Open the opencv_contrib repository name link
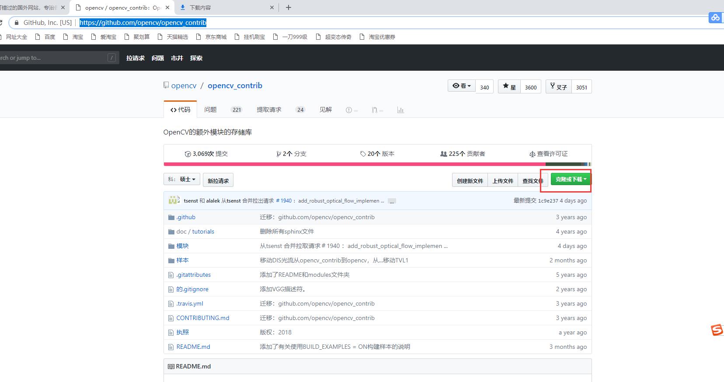The height and width of the screenshot is (382, 724). pyautogui.click(x=235, y=86)
